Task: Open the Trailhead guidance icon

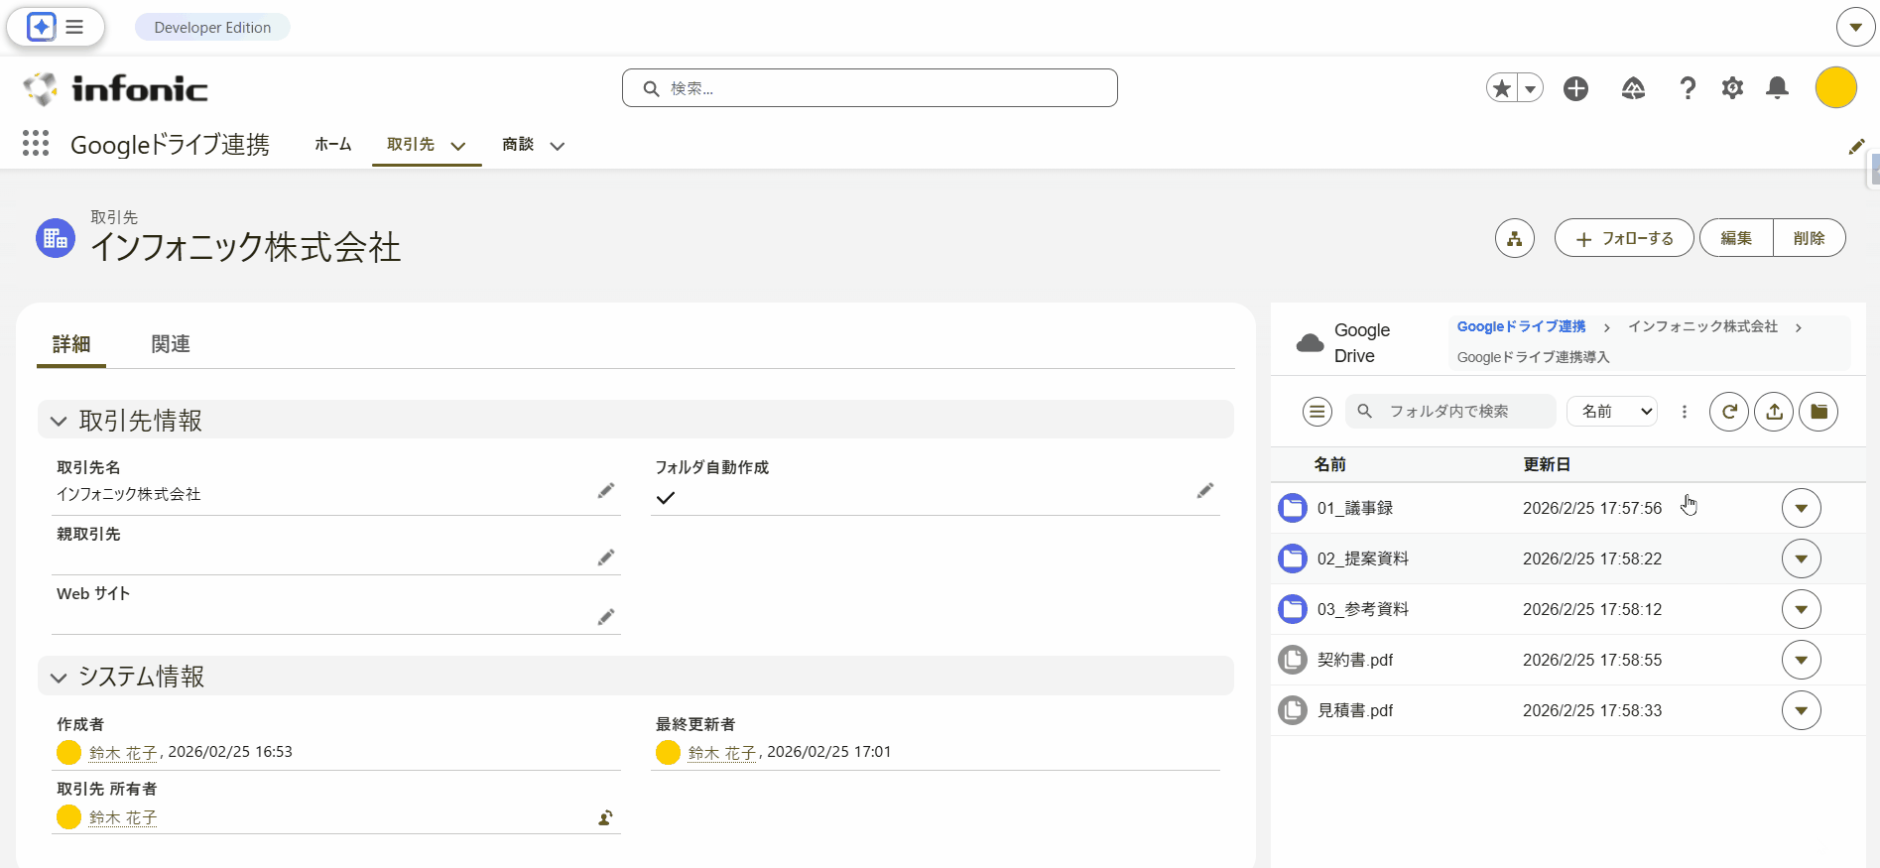Action: point(1633,88)
